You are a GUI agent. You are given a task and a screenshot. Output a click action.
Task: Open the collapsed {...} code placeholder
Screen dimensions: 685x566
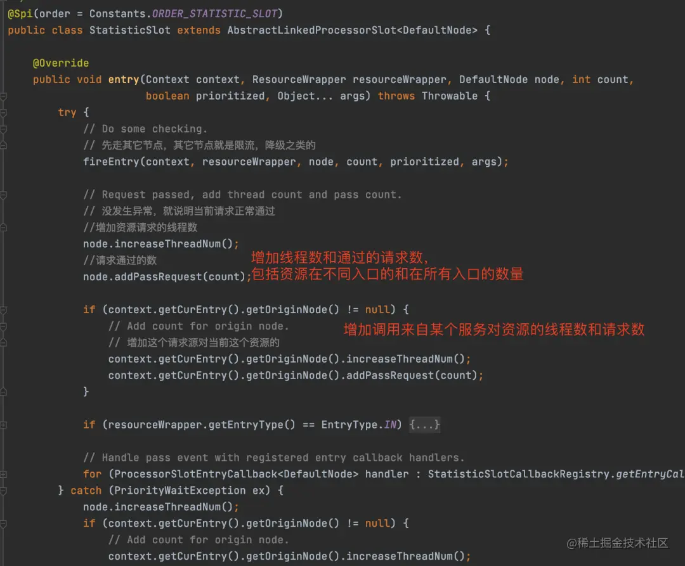tap(424, 425)
